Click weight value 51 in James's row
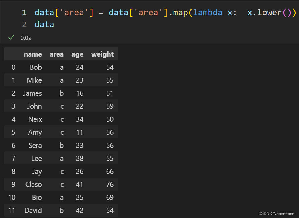Viewport: 299px width, 218px height. (110, 93)
